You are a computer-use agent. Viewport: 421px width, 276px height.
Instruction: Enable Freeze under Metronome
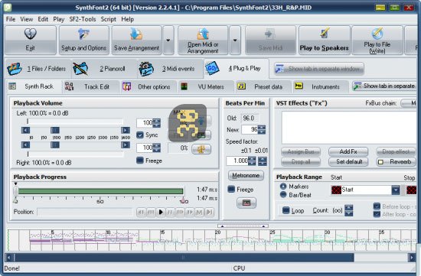(231, 190)
